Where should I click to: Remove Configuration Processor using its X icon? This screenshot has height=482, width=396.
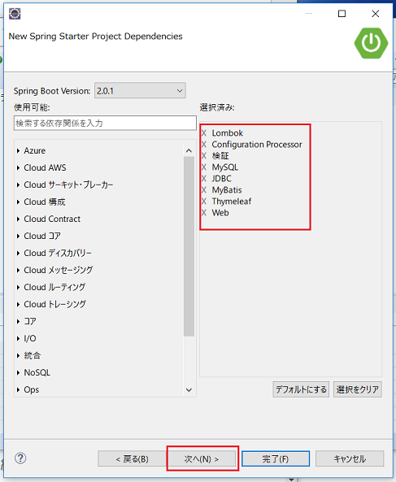pos(204,145)
